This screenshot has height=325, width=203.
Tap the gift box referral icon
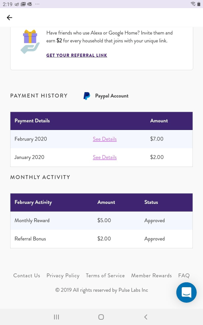tap(30, 41)
